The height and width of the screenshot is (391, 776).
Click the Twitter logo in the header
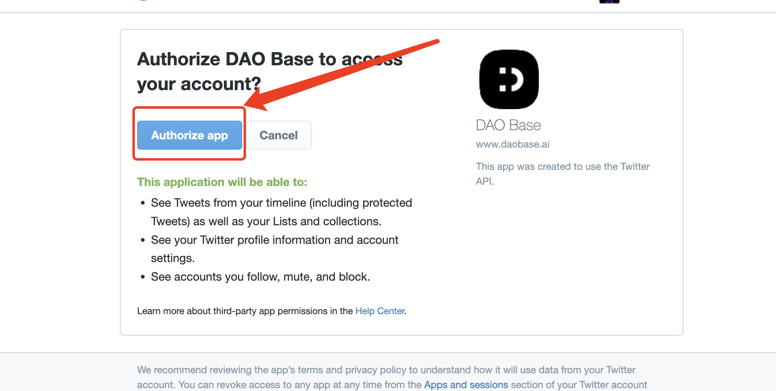tap(143, 0)
